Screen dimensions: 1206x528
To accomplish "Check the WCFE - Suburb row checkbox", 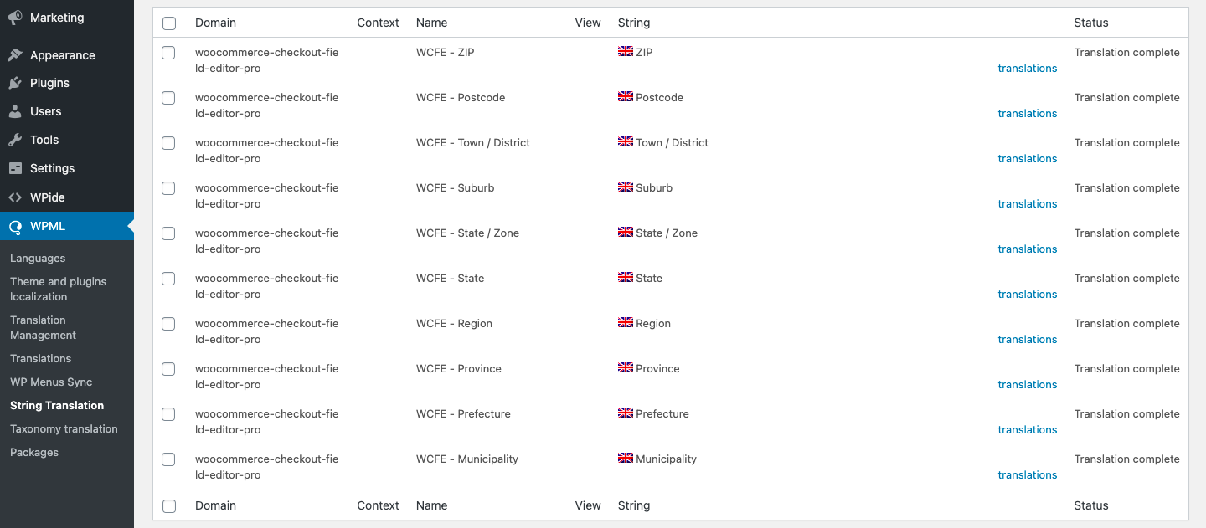I will (x=168, y=188).
